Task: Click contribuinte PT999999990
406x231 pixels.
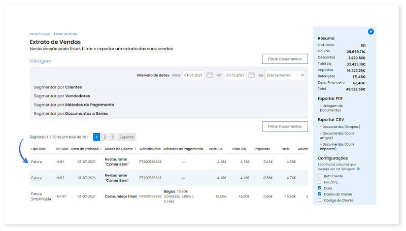Action: (x=150, y=196)
